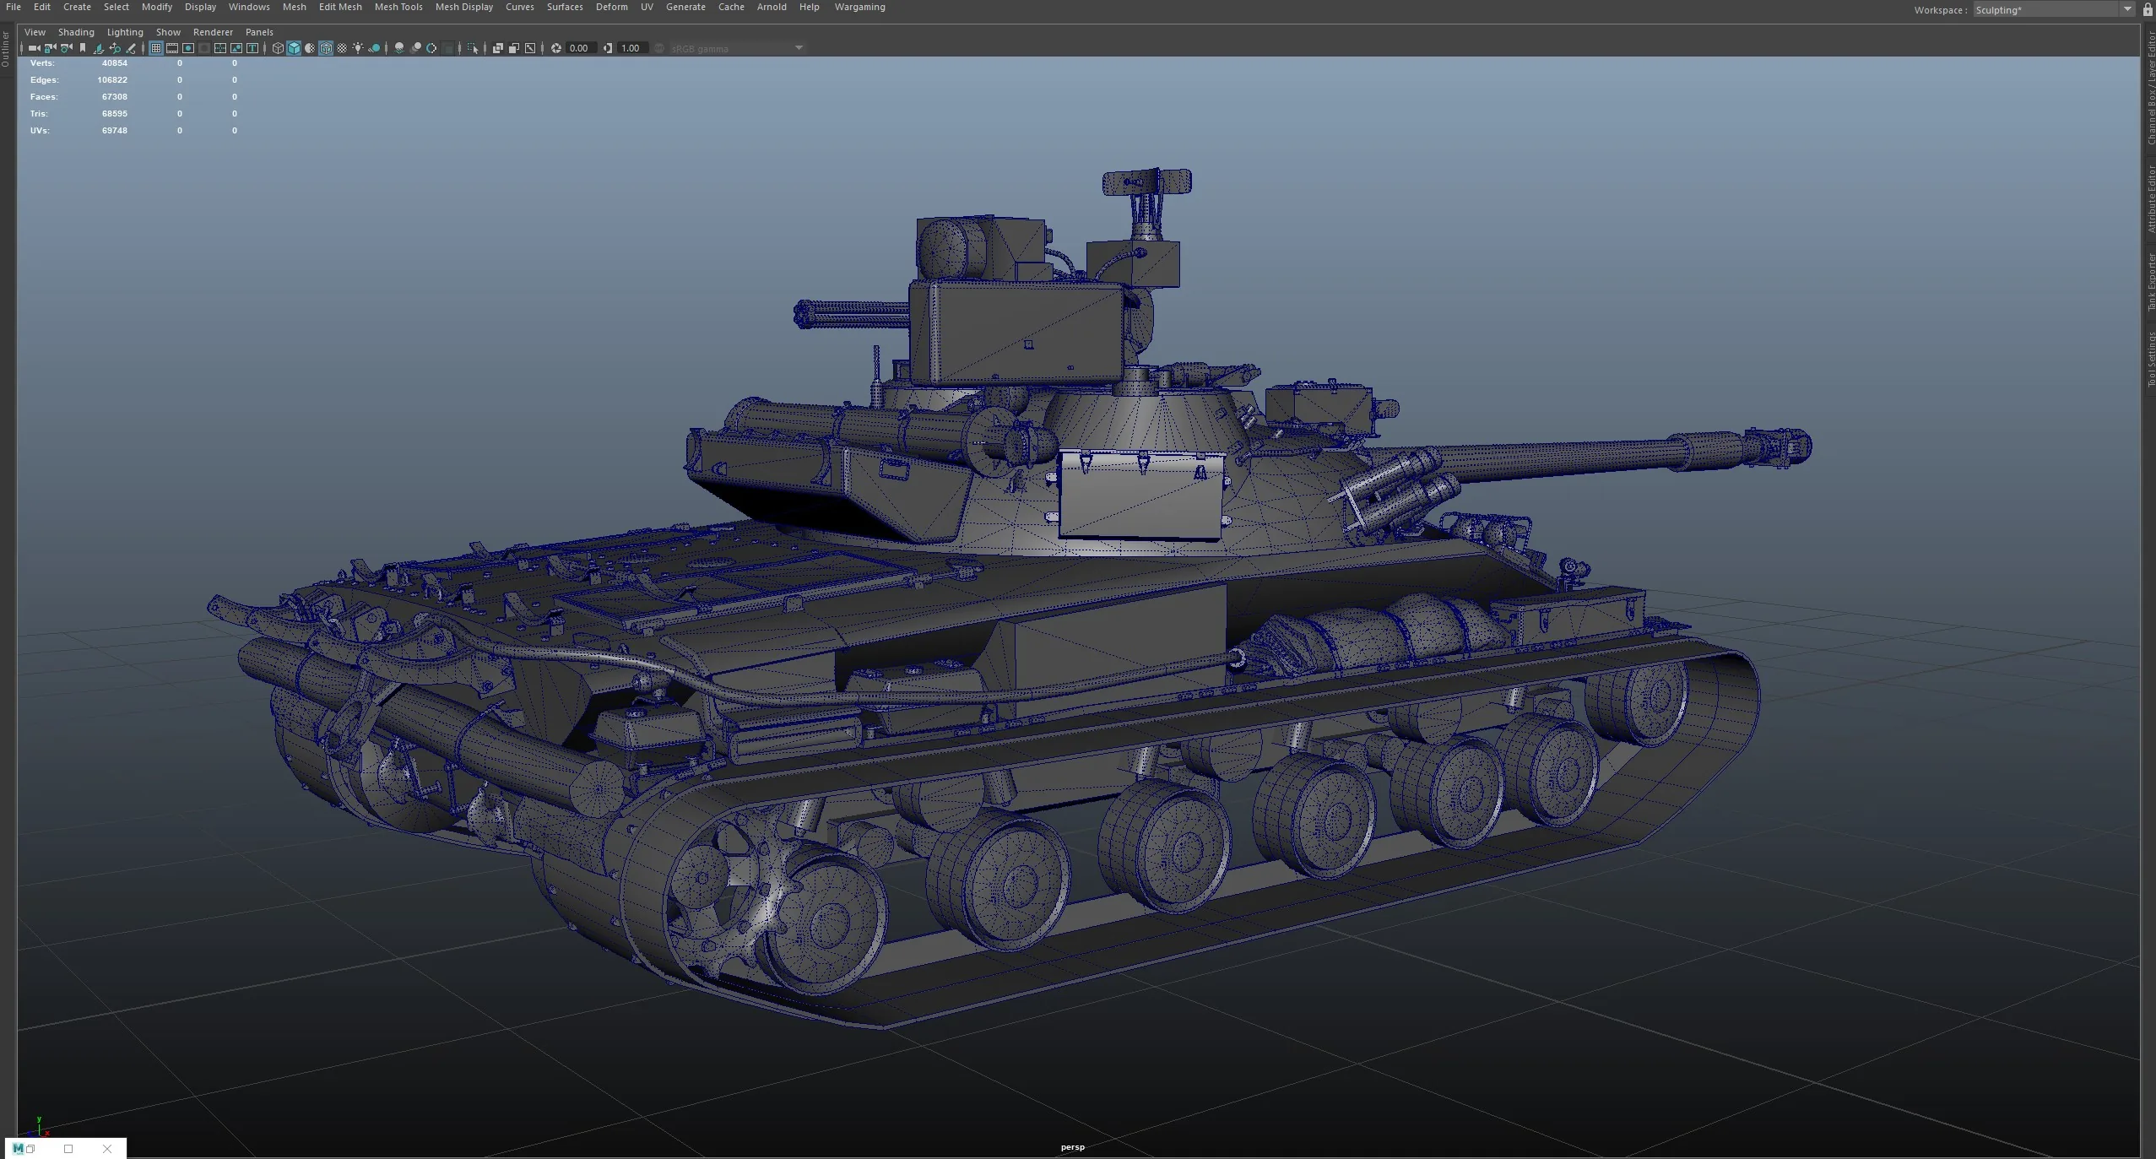The image size is (2156, 1159).
Task: Open the panel View menu
Action: point(35,32)
